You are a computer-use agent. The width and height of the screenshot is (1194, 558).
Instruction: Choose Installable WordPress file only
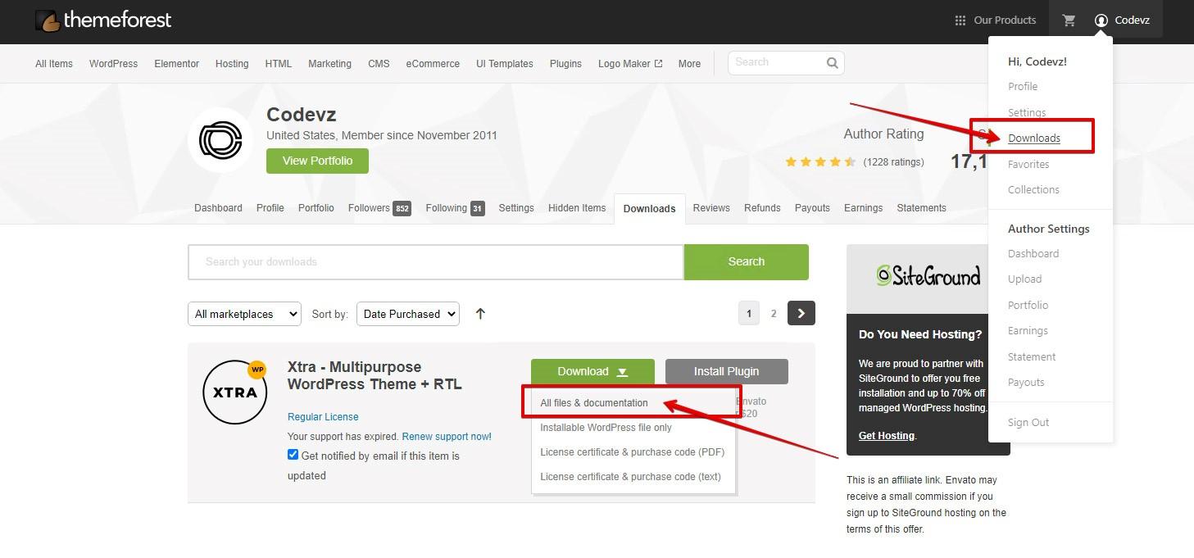click(x=606, y=428)
